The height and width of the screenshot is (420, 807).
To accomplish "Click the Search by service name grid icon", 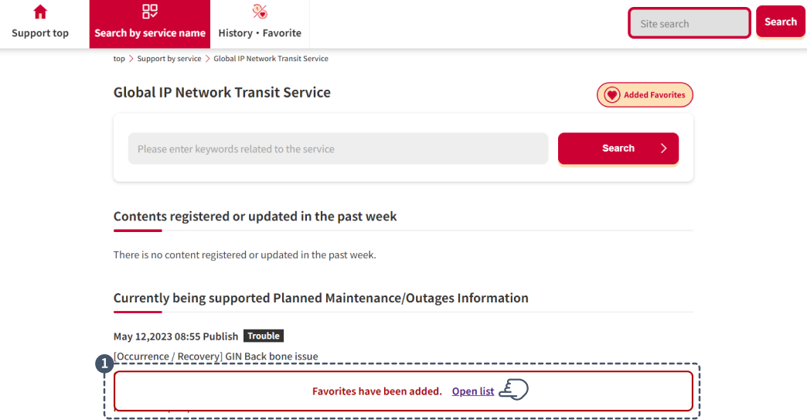I will click(150, 12).
